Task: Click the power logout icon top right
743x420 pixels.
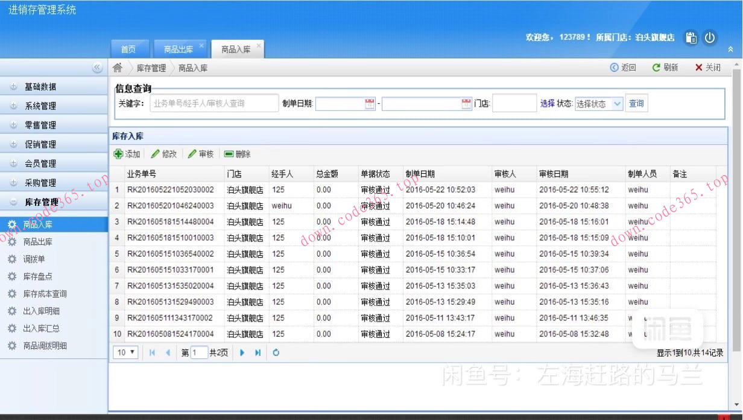Action: [710, 37]
